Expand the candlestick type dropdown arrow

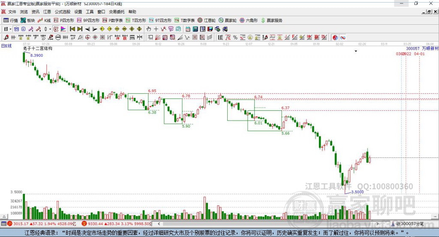click(50, 29)
